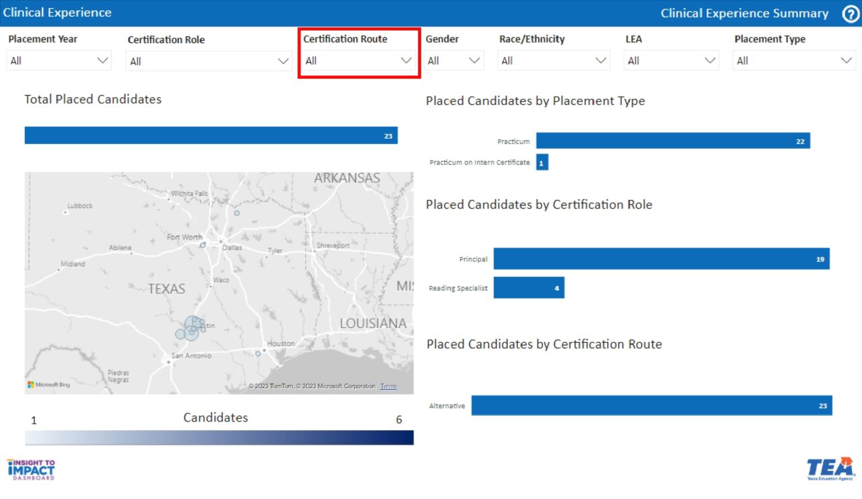The width and height of the screenshot is (862, 499).
Task: Click the Principal axis label
Action: (473, 259)
